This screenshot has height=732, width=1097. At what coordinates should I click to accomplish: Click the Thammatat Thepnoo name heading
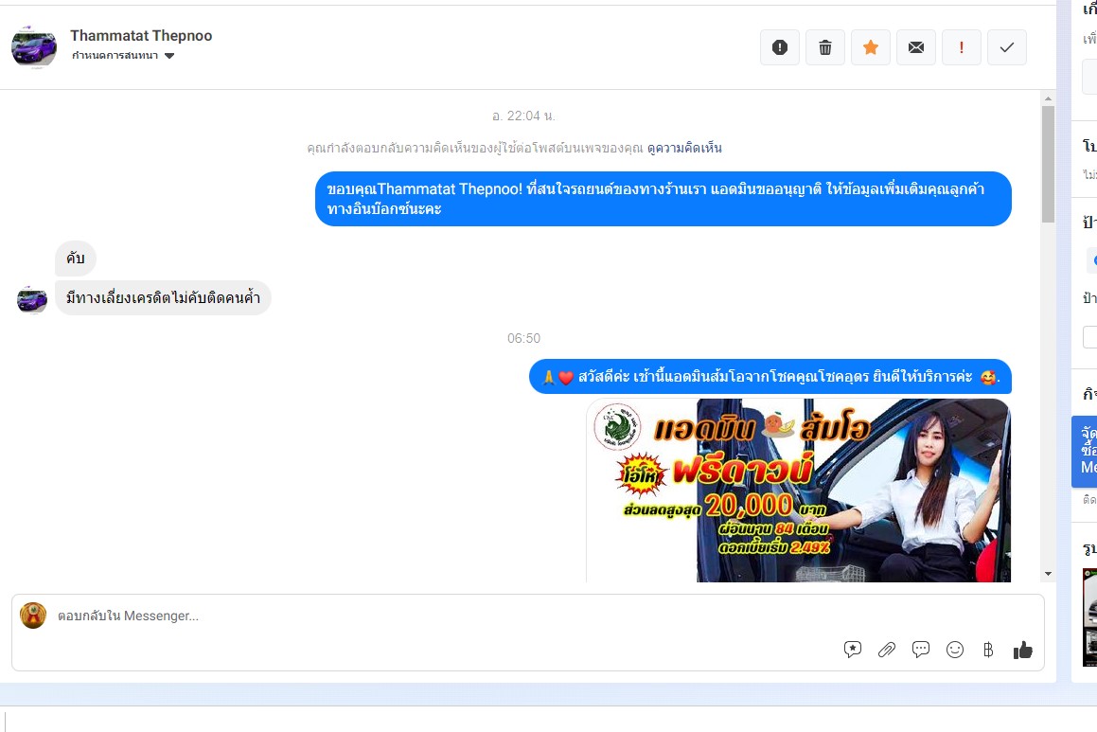[141, 36]
